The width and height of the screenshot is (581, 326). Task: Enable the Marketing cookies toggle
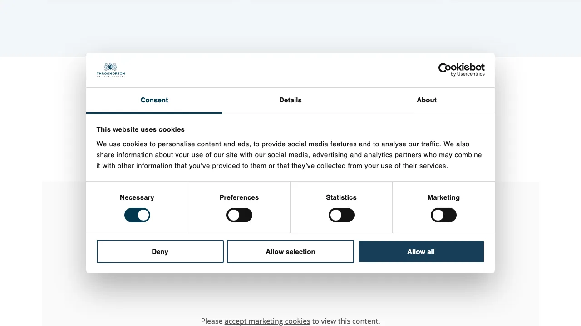point(443,215)
